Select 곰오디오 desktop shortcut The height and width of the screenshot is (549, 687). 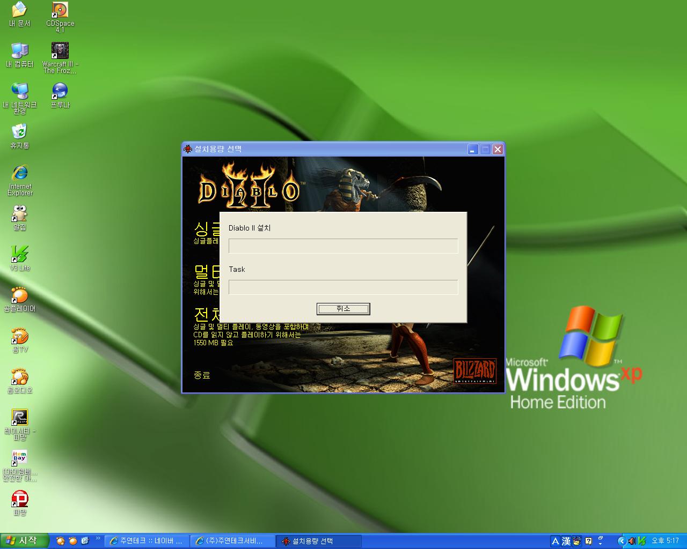pos(19,381)
